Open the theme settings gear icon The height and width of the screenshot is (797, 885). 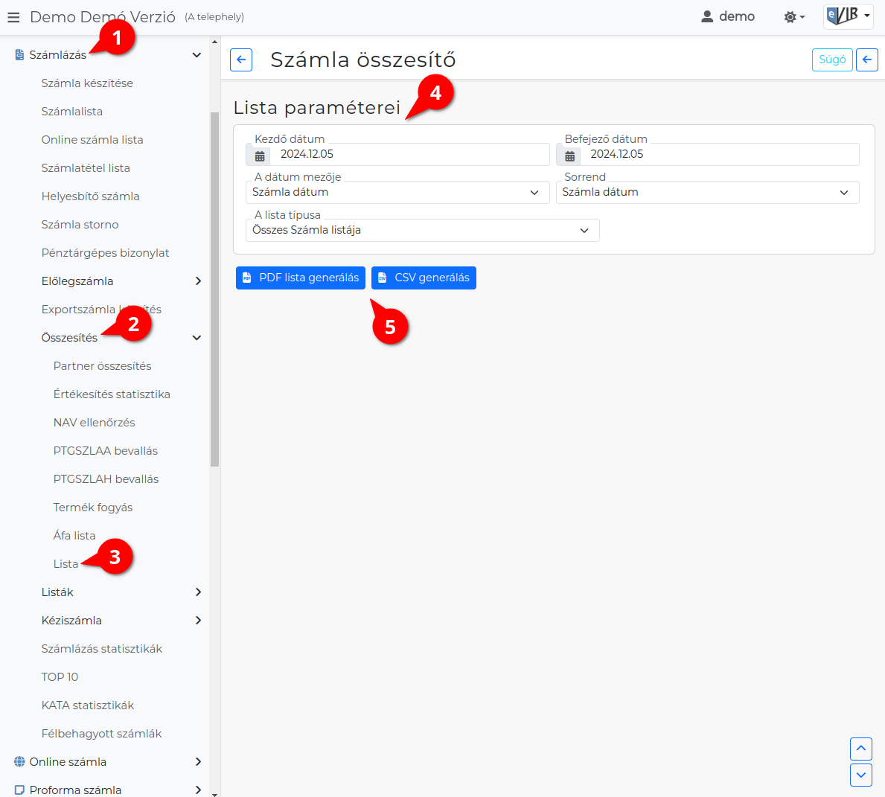tap(793, 17)
